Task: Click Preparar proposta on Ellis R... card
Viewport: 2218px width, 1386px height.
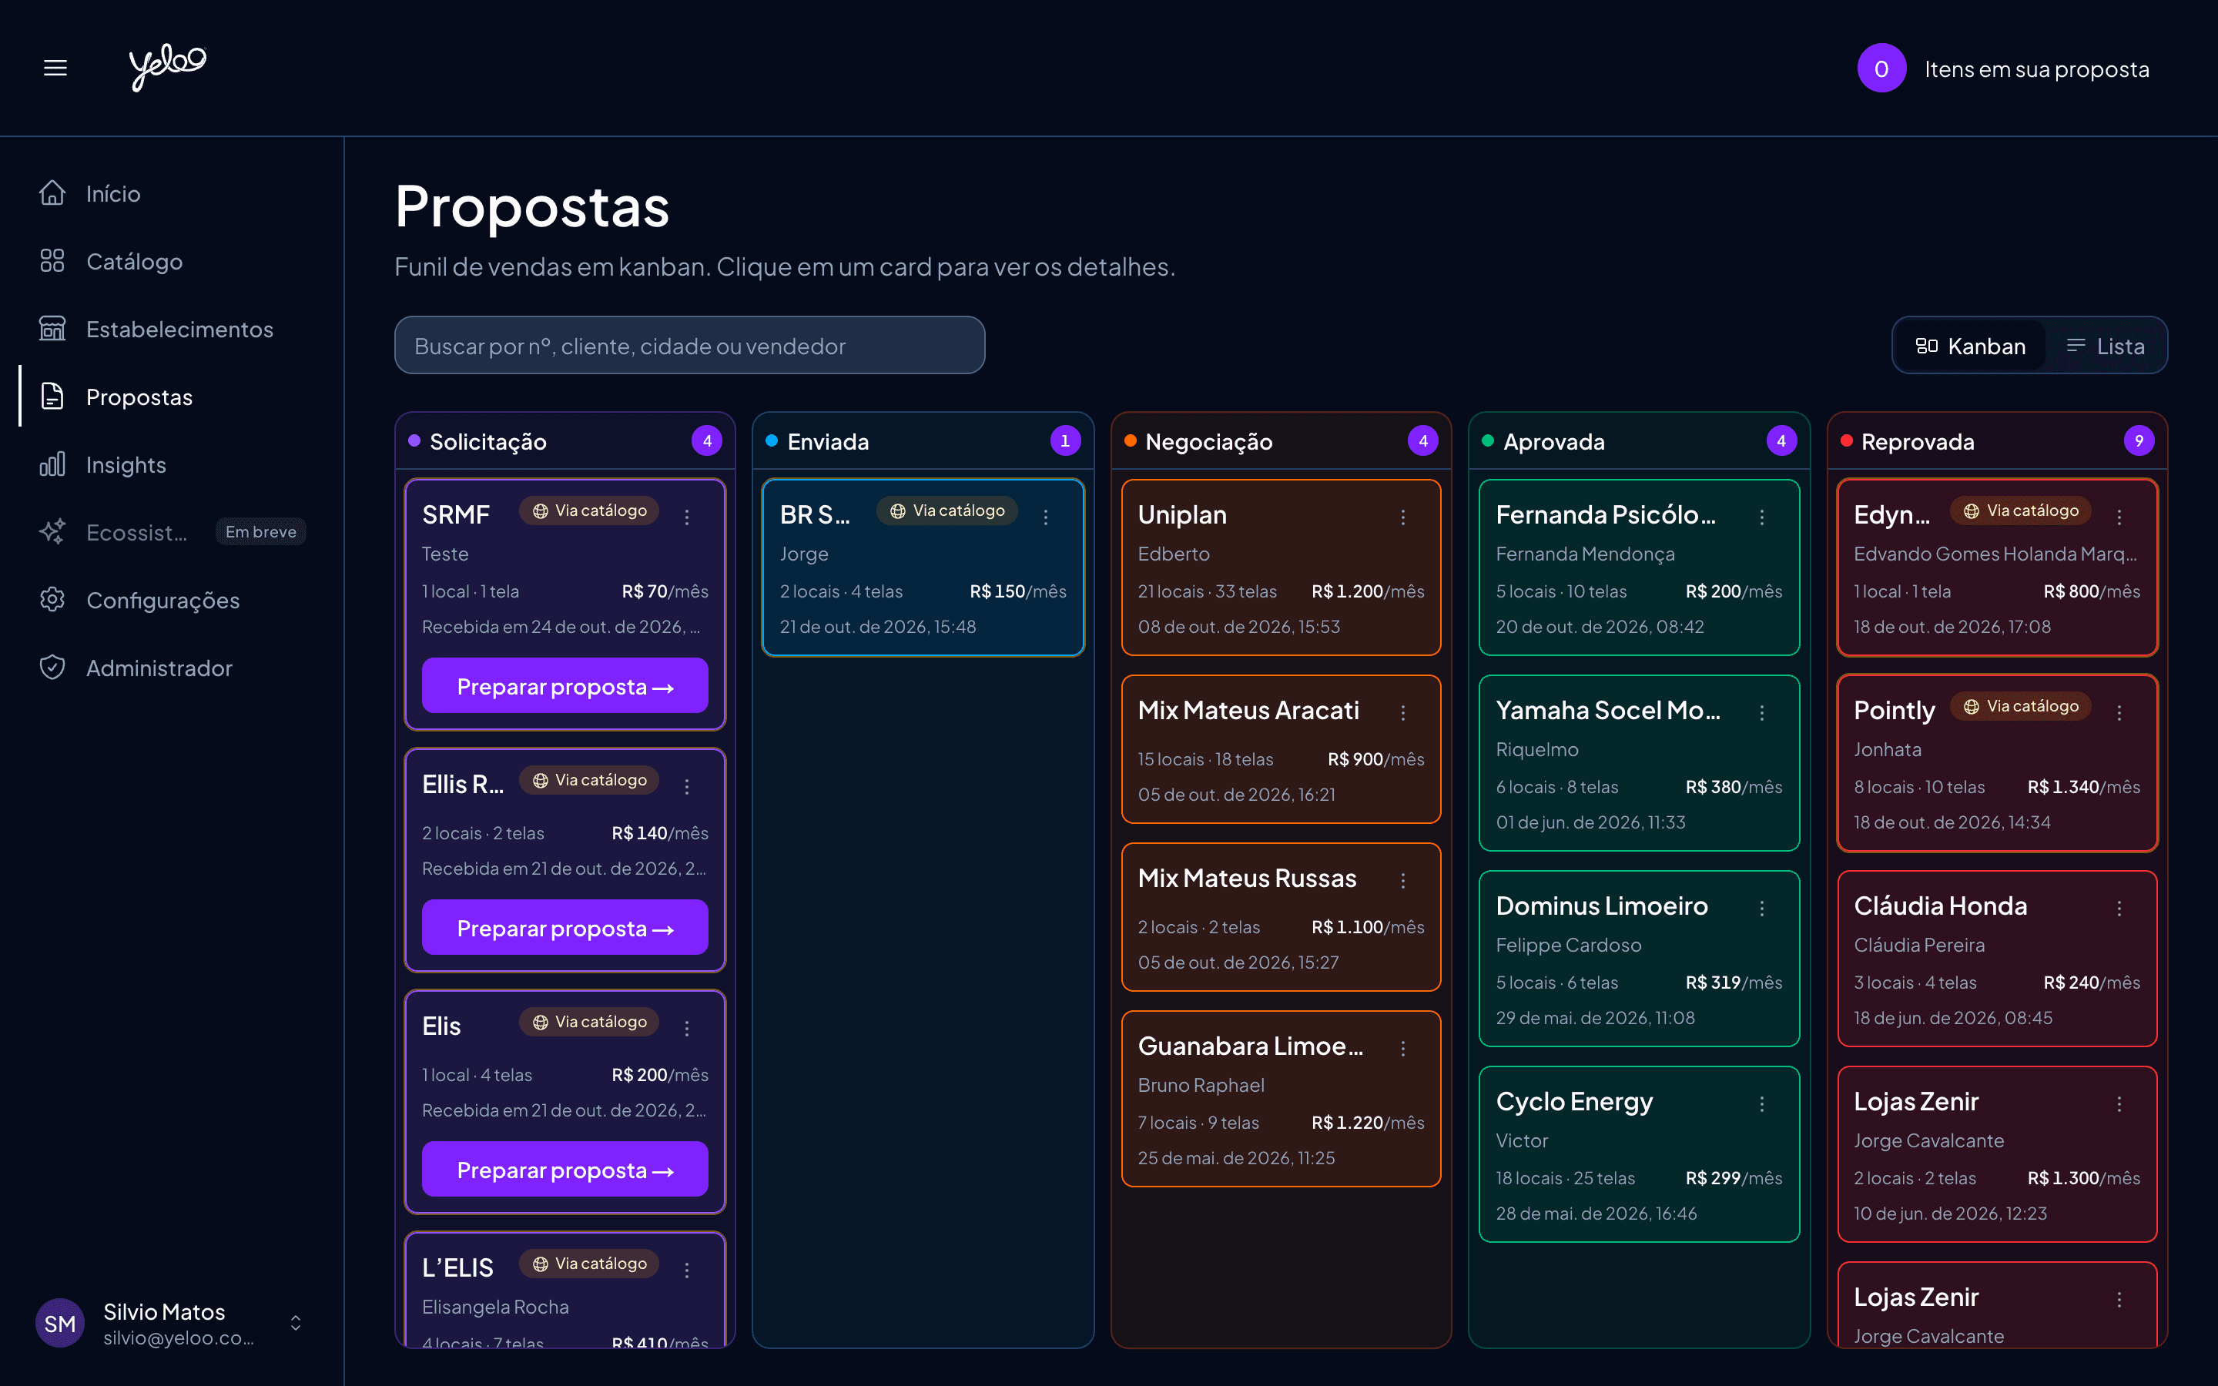Action: click(565, 928)
